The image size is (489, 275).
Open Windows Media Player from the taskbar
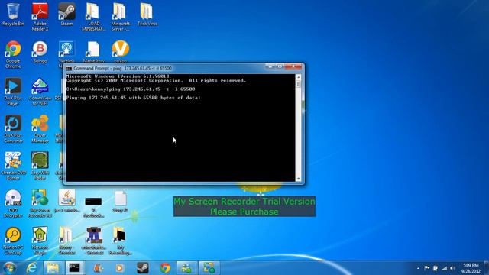[119, 268]
